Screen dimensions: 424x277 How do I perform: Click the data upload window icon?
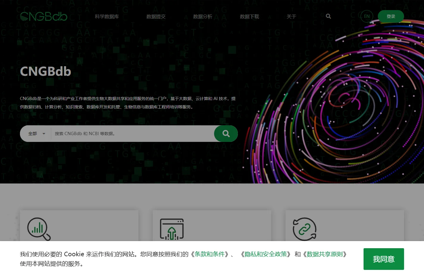tap(172, 229)
